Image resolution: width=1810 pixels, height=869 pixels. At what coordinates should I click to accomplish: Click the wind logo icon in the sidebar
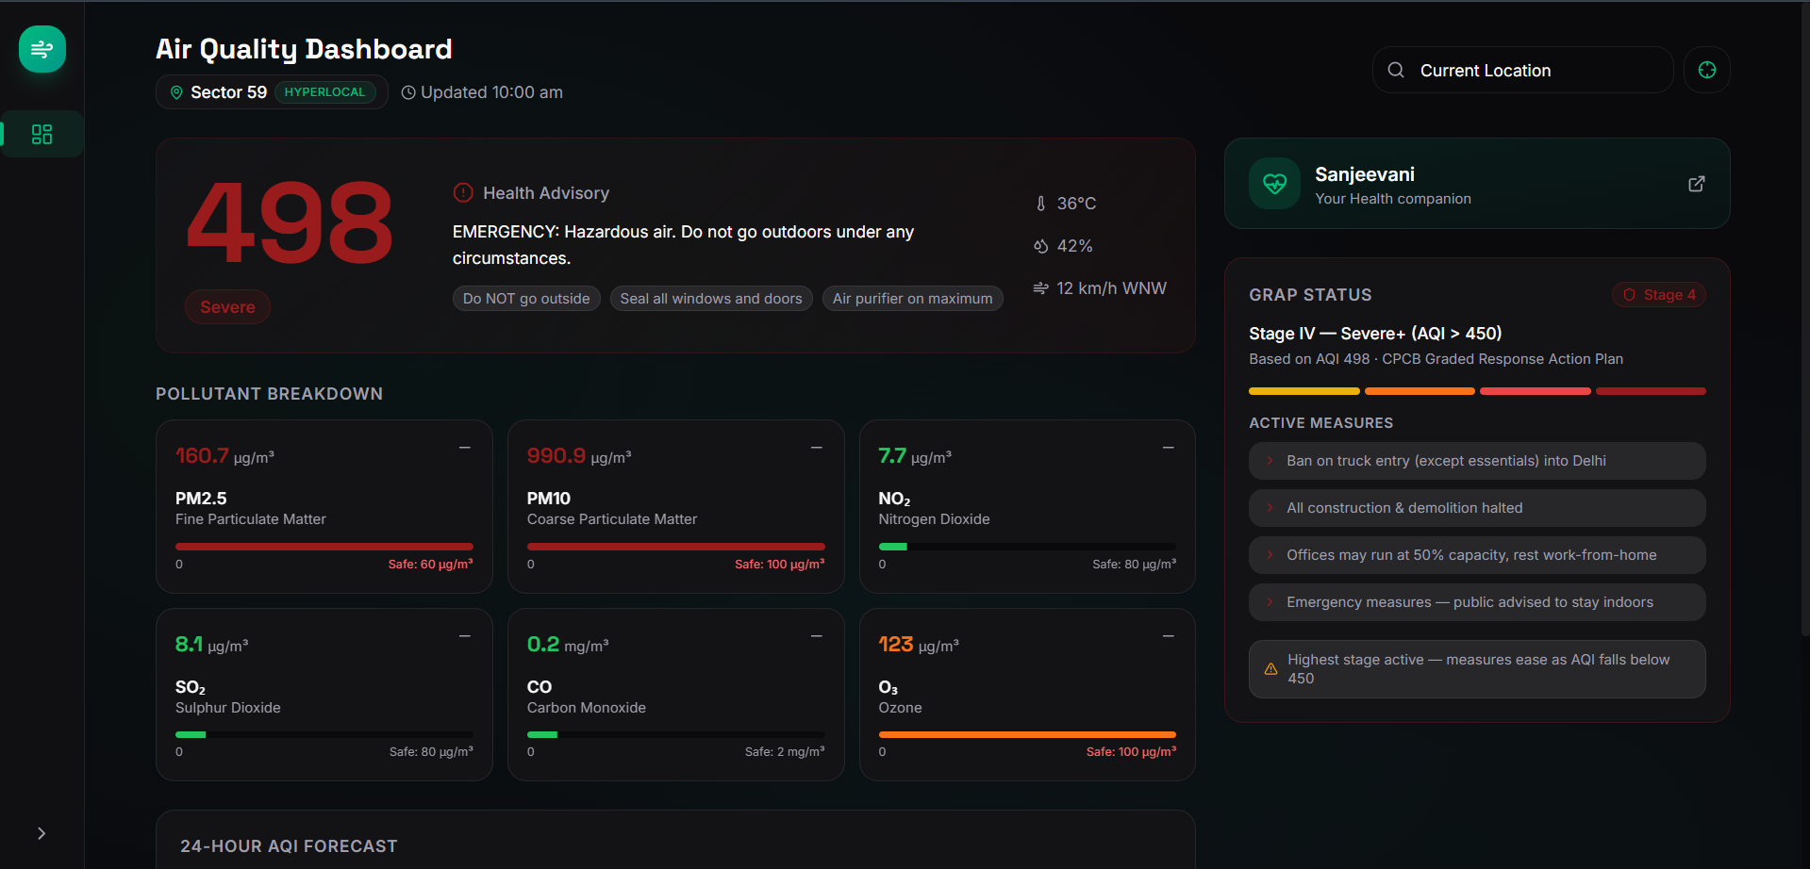[42, 49]
